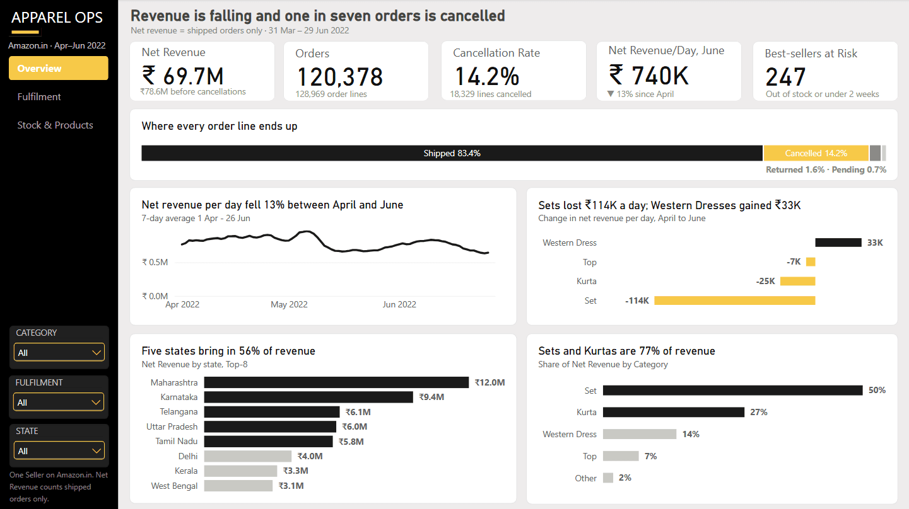The width and height of the screenshot is (909, 509).
Task: Click the Cancellation Rate 14.2% card
Action: [513, 71]
